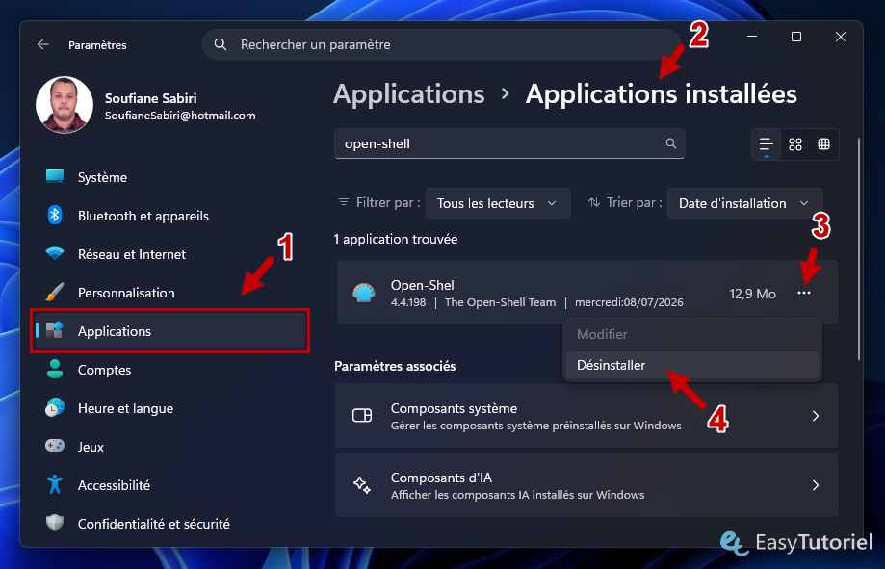
Task: Click the Accessibilité label
Action: tap(114, 485)
